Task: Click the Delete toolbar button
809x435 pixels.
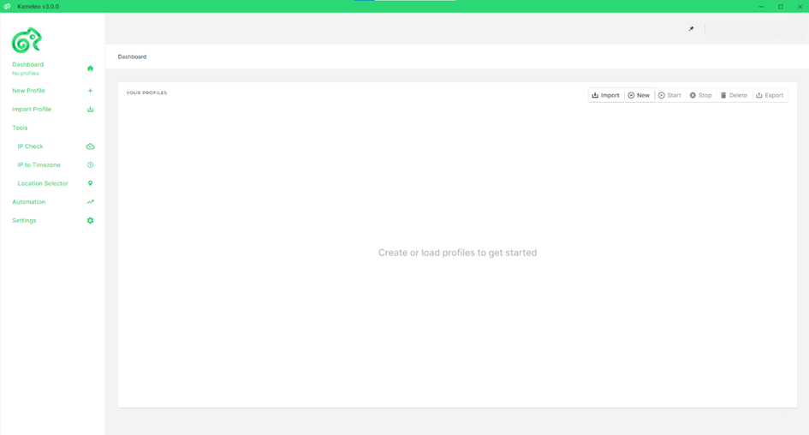Action: click(734, 95)
